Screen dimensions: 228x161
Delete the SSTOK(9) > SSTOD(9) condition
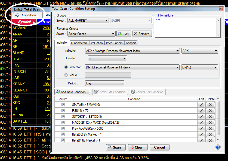pos(210,117)
